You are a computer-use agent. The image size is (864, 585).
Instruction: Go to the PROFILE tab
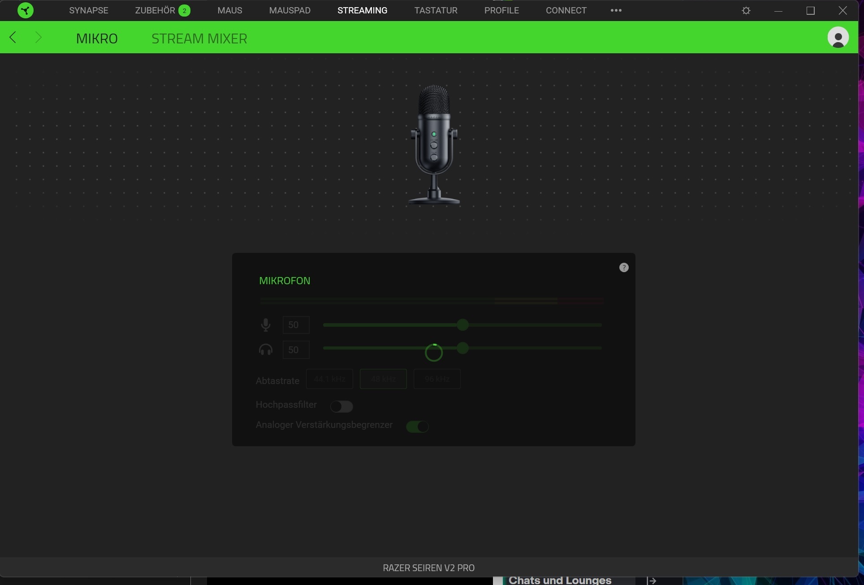click(501, 10)
